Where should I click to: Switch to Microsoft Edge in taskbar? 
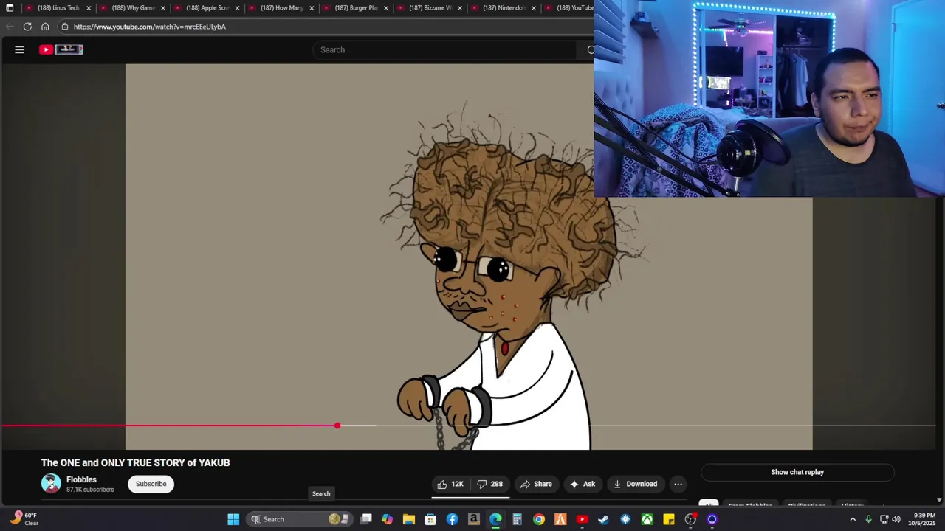click(495, 519)
